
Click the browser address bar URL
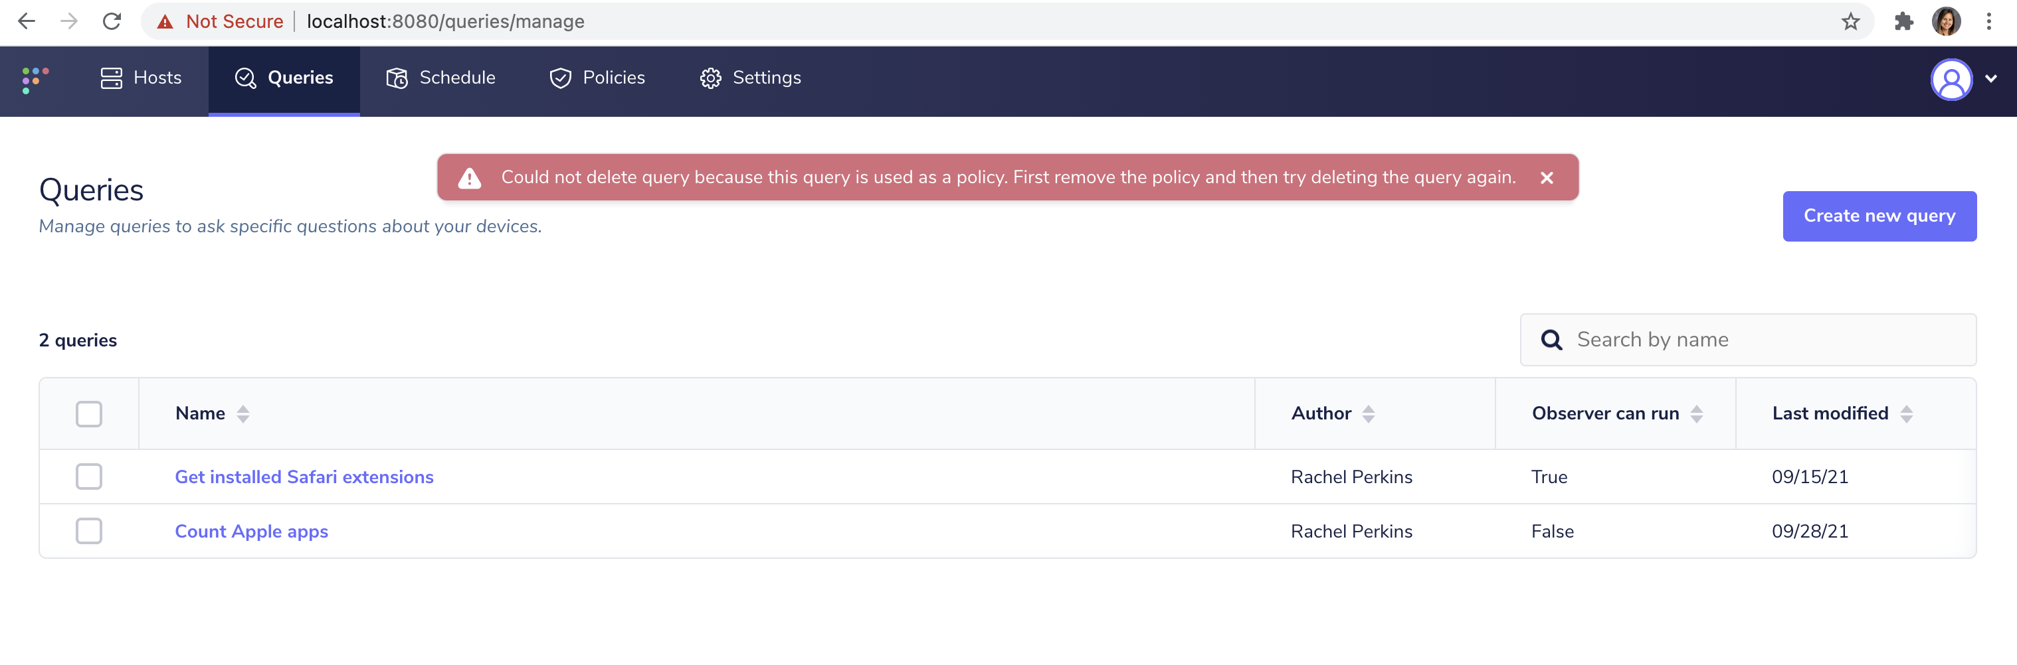click(446, 21)
